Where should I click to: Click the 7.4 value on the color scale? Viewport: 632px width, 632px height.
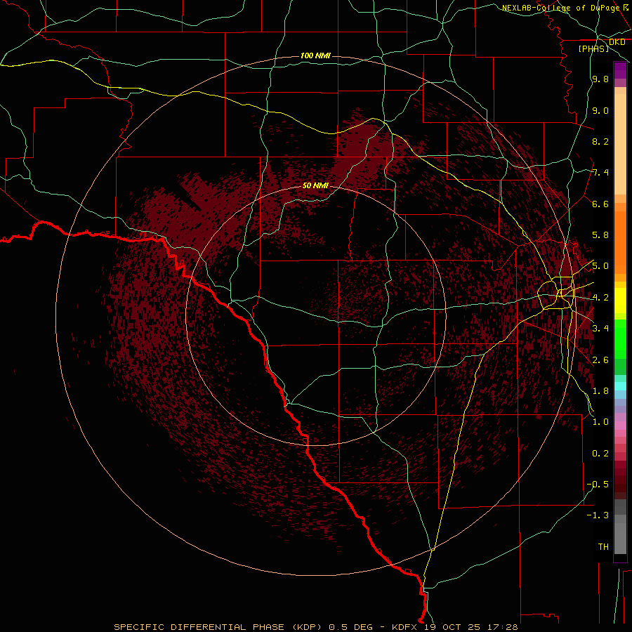point(600,173)
